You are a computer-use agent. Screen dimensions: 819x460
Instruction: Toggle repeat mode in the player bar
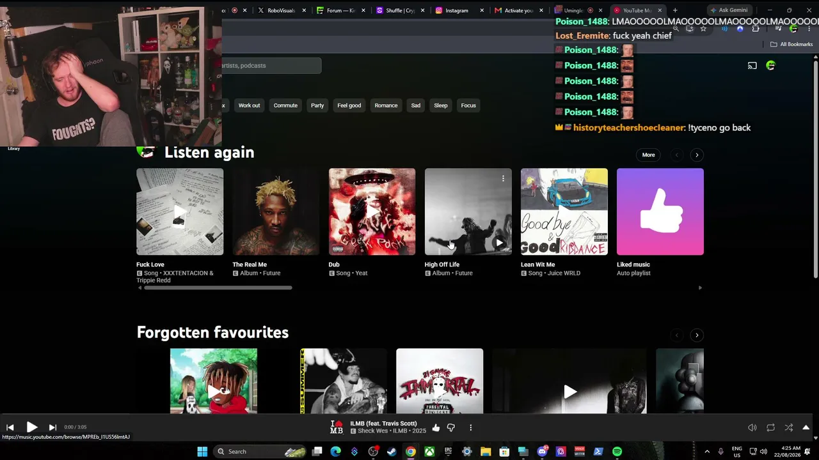coord(770,427)
